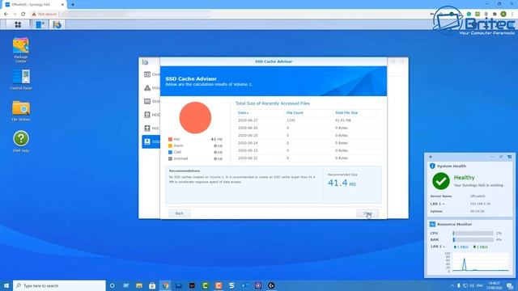Click the widget panel top-right layout icon

click(509, 157)
